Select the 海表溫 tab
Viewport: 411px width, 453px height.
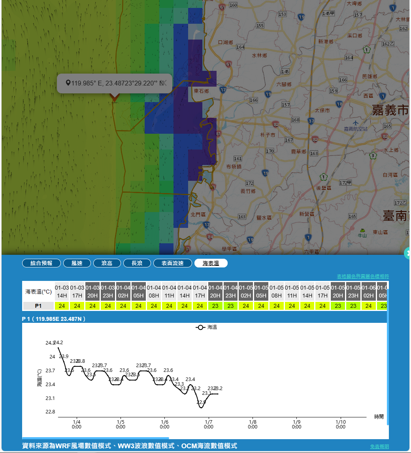(211, 263)
